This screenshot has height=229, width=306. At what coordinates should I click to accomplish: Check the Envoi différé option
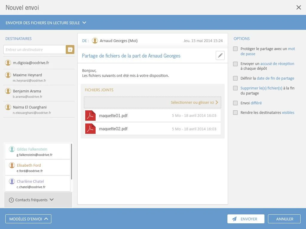point(235,103)
